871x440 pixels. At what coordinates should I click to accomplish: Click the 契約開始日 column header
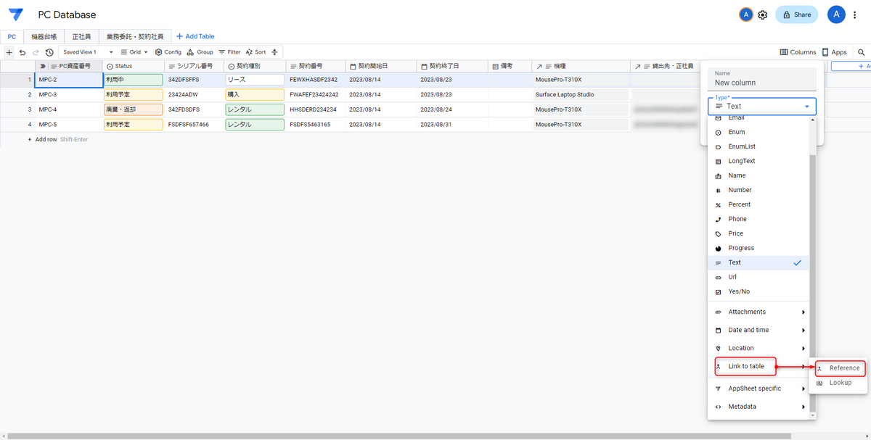pos(381,66)
